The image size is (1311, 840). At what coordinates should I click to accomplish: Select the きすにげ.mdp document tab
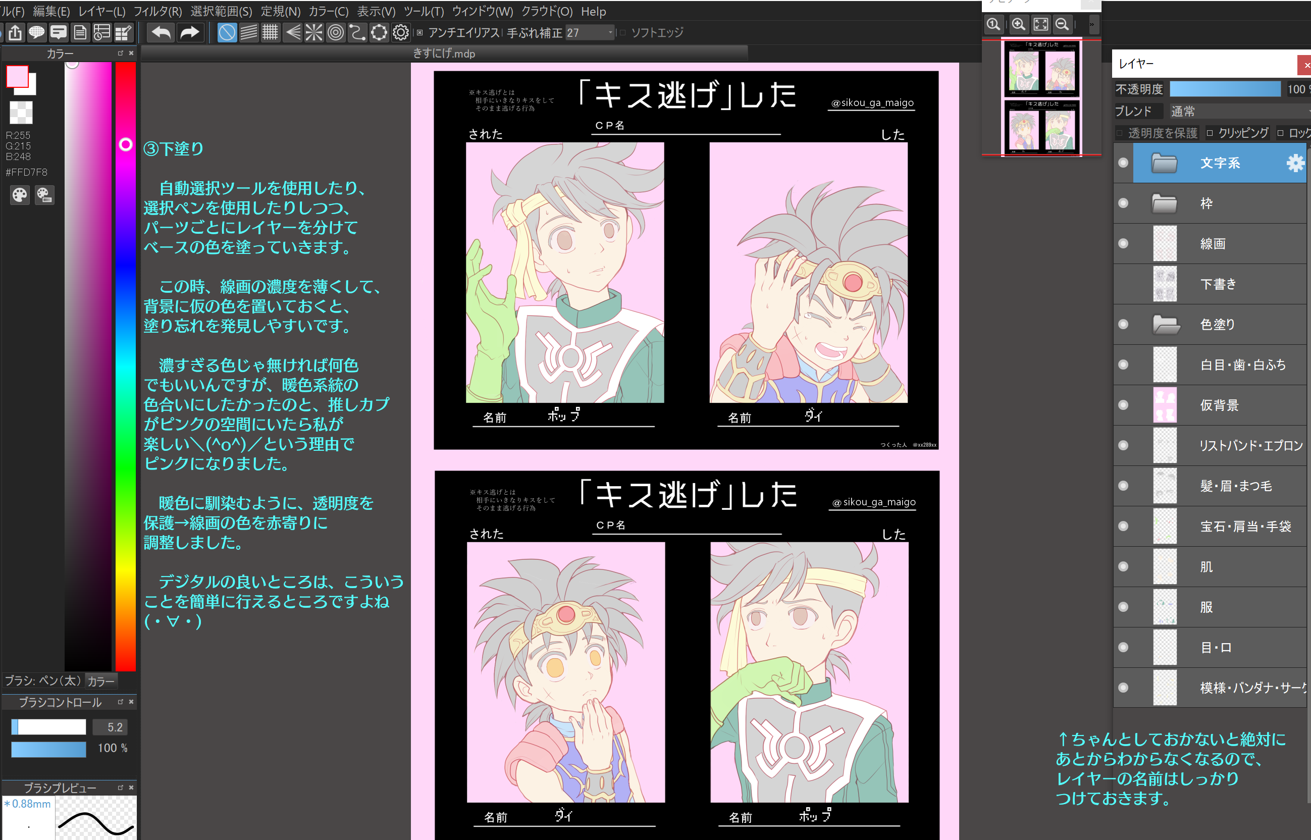[443, 54]
